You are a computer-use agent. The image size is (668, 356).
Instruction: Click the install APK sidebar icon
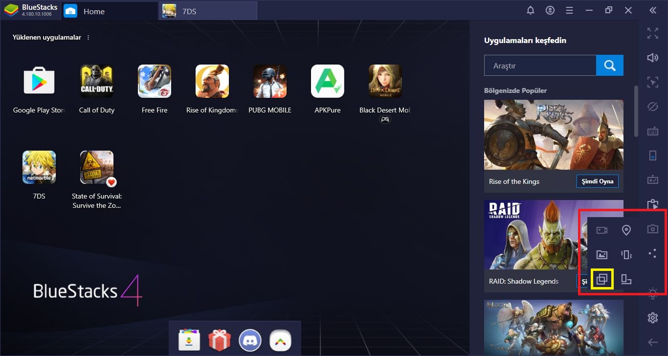[x=653, y=204]
